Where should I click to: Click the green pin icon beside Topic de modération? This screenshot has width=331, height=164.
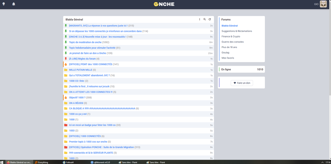point(66,42)
